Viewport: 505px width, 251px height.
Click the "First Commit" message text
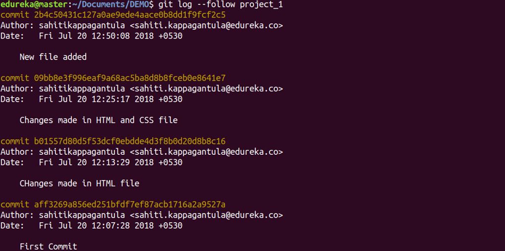[48, 247]
